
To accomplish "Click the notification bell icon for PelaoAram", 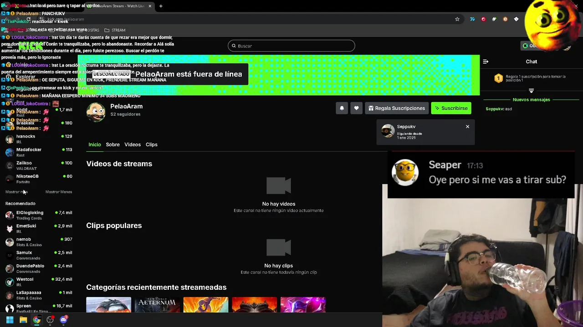I will 342,108.
